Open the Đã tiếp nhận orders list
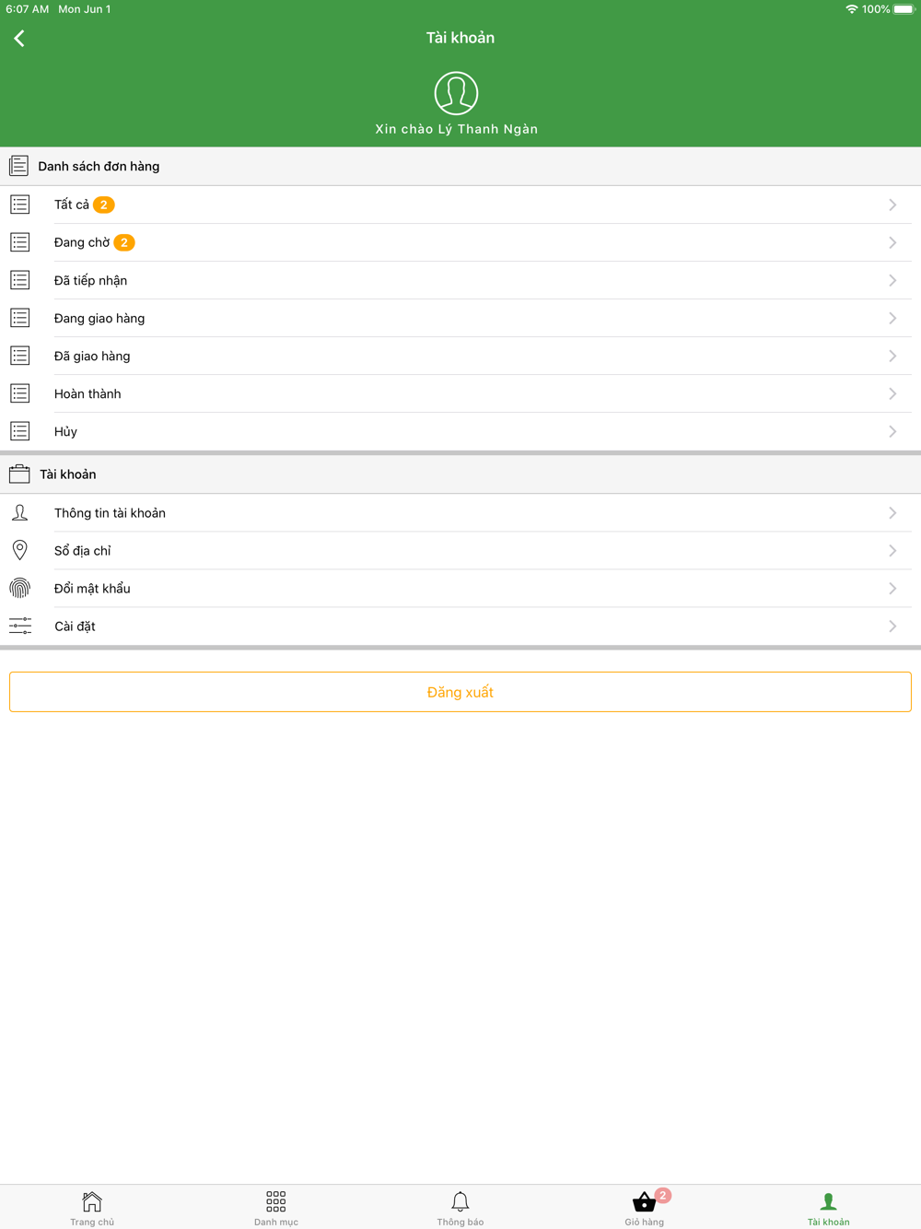This screenshot has width=921, height=1229. [460, 280]
